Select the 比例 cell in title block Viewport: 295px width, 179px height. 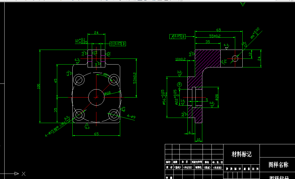pos(256,169)
